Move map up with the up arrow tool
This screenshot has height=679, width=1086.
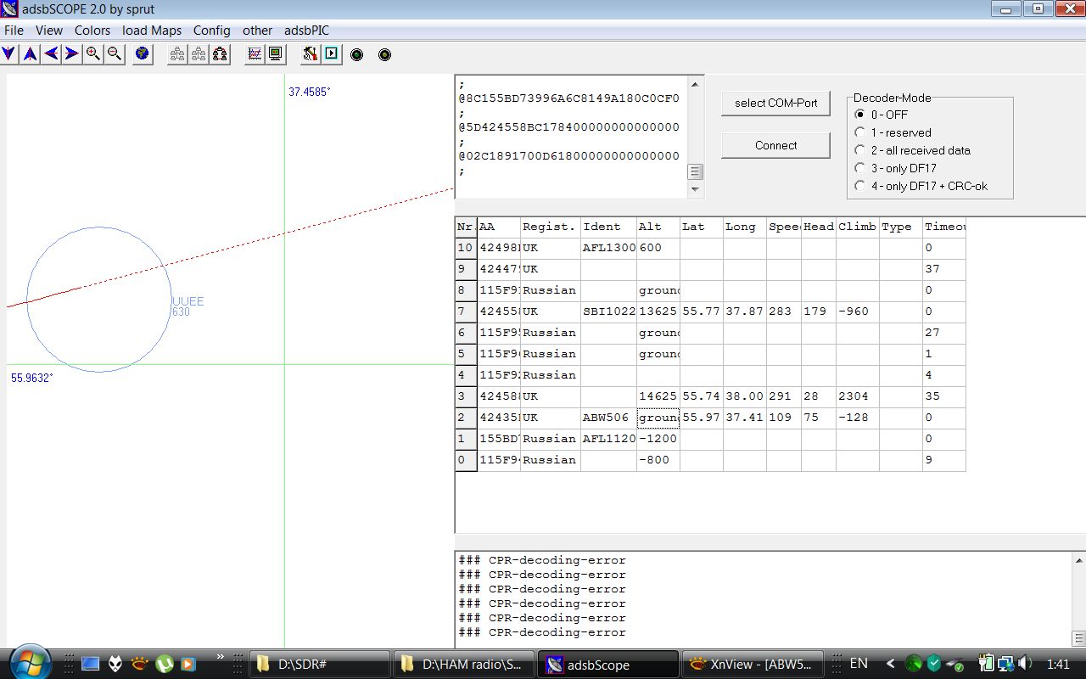click(30, 54)
